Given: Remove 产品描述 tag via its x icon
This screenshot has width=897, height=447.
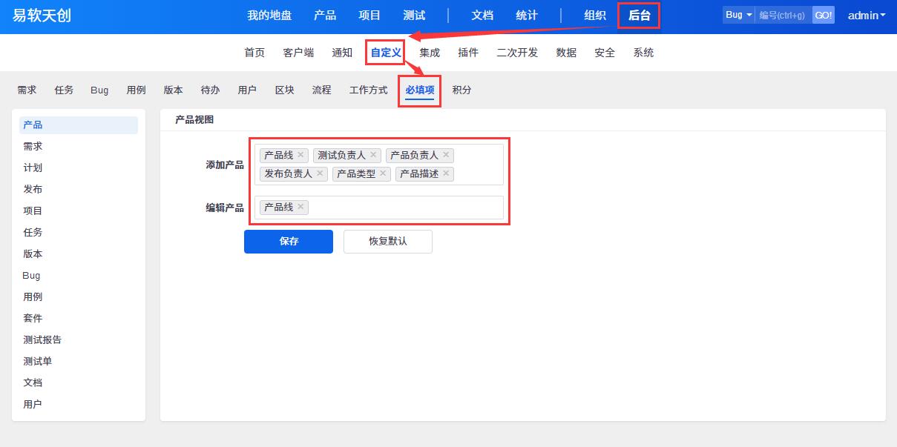Looking at the screenshot, I should [x=446, y=173].
